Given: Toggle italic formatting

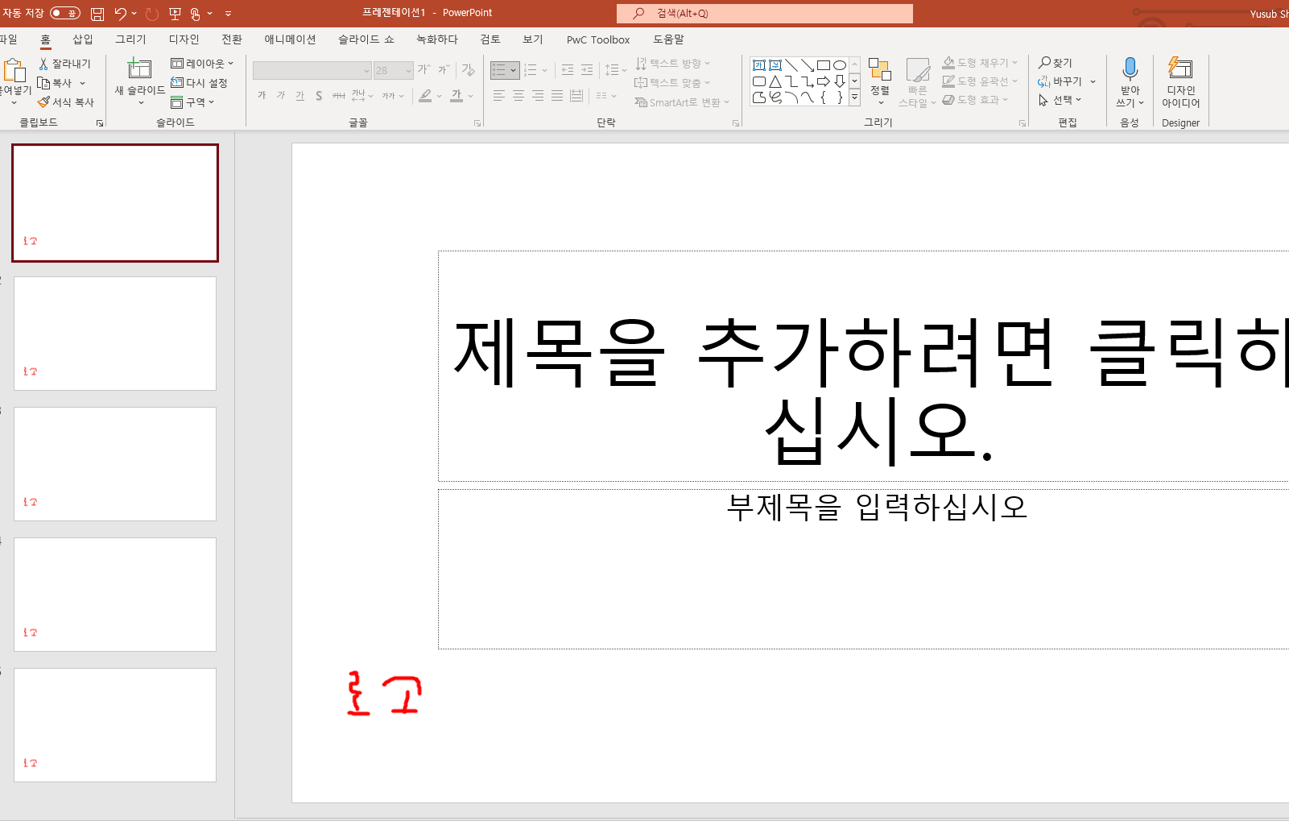Looking at the screenshot, I should tap(280, 95).
